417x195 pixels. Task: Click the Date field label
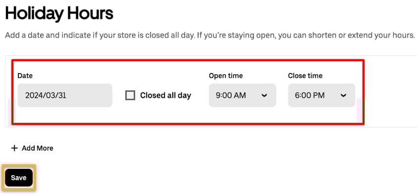[25, 76]
